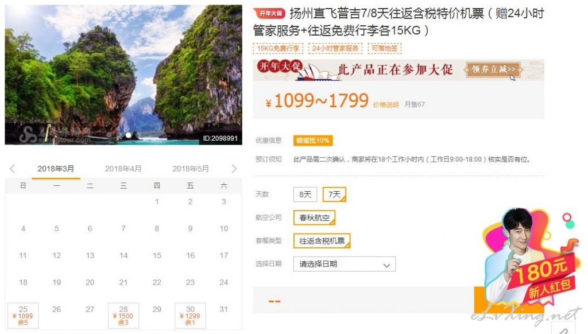Select the 7天 duration option
The height and width of the screenshot is (334, 588).
coord(335,195)
